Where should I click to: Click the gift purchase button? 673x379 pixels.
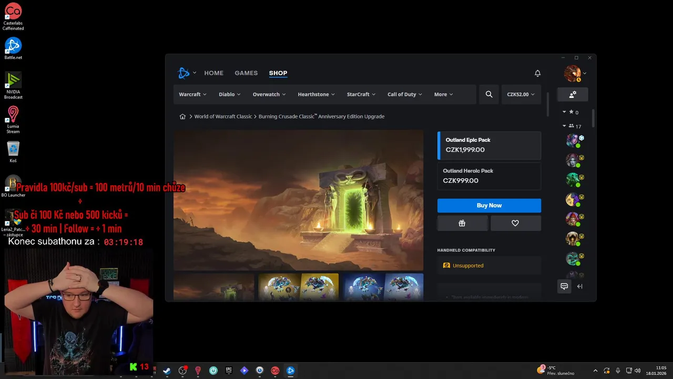tap(462, 223)
